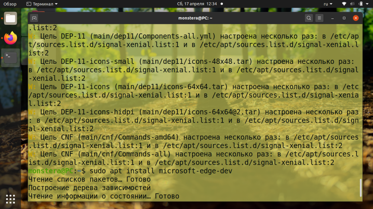Click the Wi-Fi icon in the top bar
The image size is (373, 209).
(344, 4)
